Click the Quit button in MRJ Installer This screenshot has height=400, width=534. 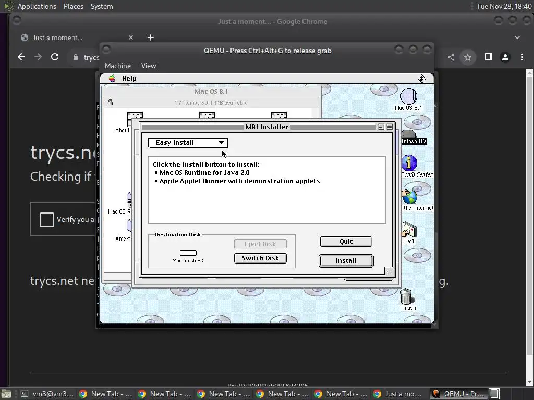[x=346, y=242]
